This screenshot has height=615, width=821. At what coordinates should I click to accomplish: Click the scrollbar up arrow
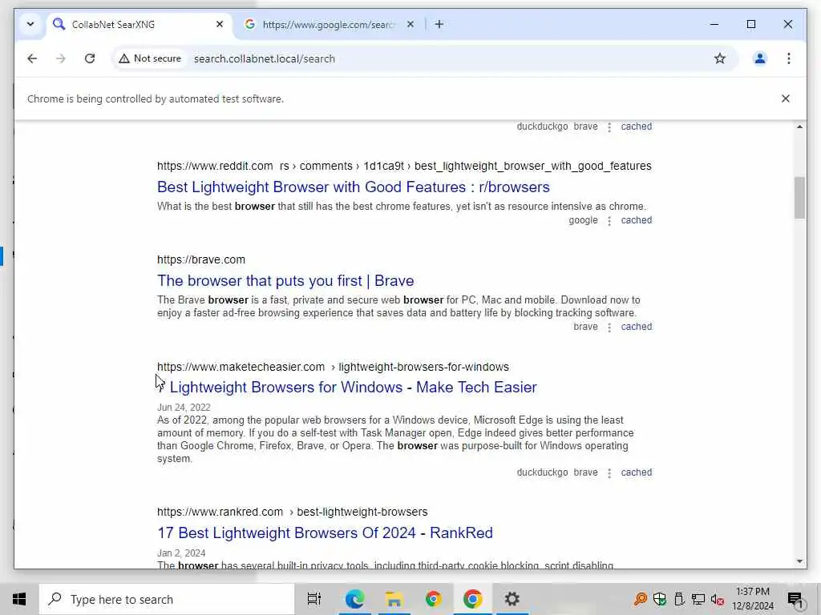799,127
